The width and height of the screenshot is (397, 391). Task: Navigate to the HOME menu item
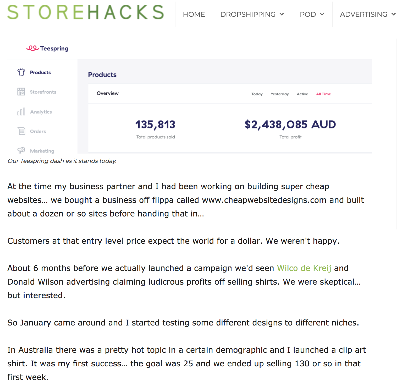[x=194, y=14]
